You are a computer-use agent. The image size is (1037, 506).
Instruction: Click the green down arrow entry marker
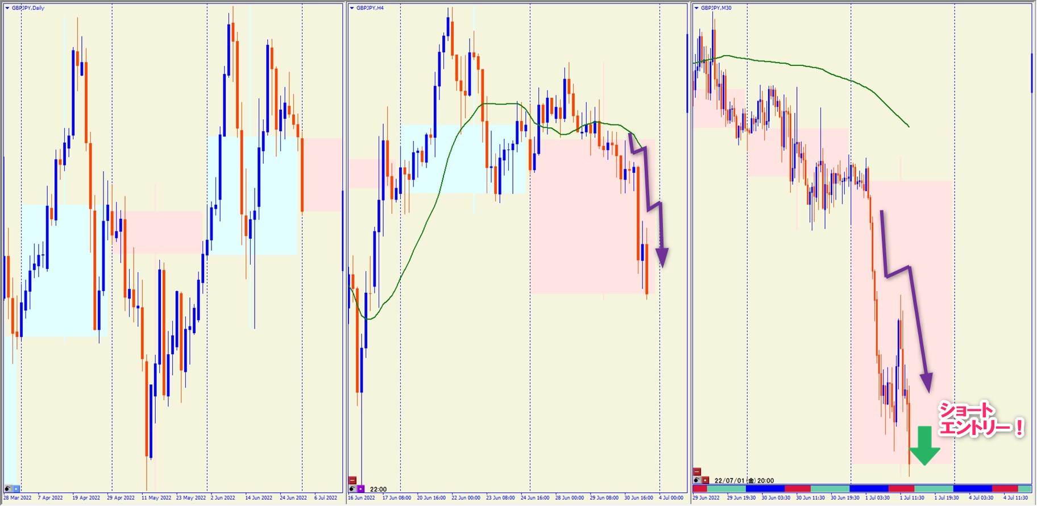point(924,446)
